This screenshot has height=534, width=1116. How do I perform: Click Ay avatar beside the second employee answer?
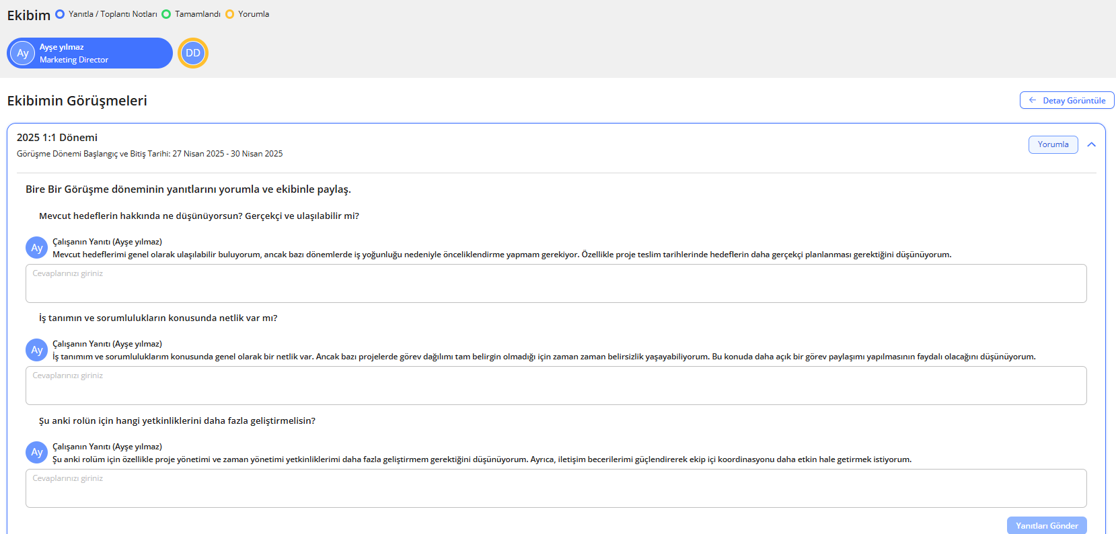[36, 350]
